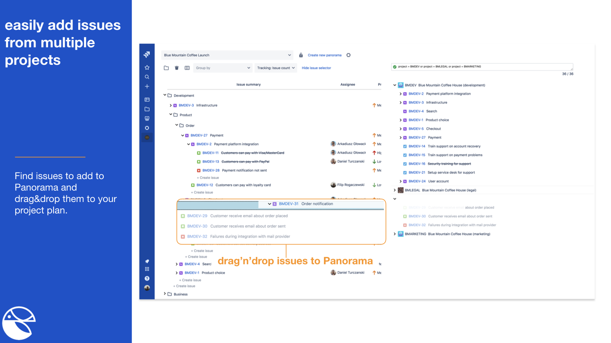Open the Blue Mountain Coffee Launch panorama dropdown

point(227,55)
